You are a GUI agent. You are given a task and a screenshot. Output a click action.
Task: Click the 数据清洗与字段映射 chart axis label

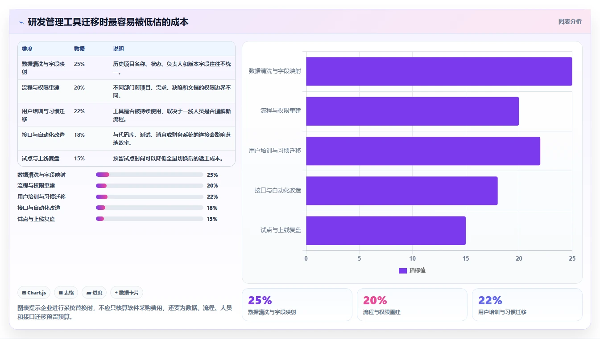click(275, 71)
